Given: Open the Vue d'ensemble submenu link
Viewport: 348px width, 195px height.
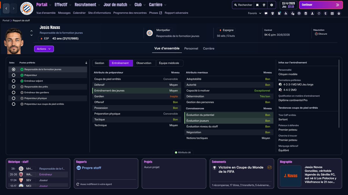Looking at the screenshot, I should [x=46, y=13].
